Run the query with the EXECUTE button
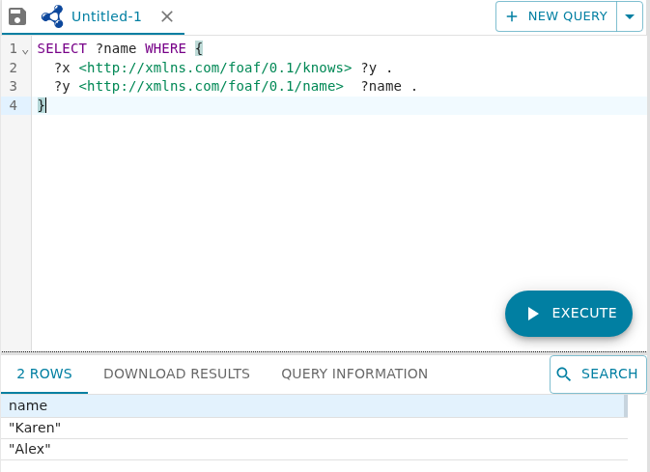This screenshot has width=650, height=472. pos(569,314)
